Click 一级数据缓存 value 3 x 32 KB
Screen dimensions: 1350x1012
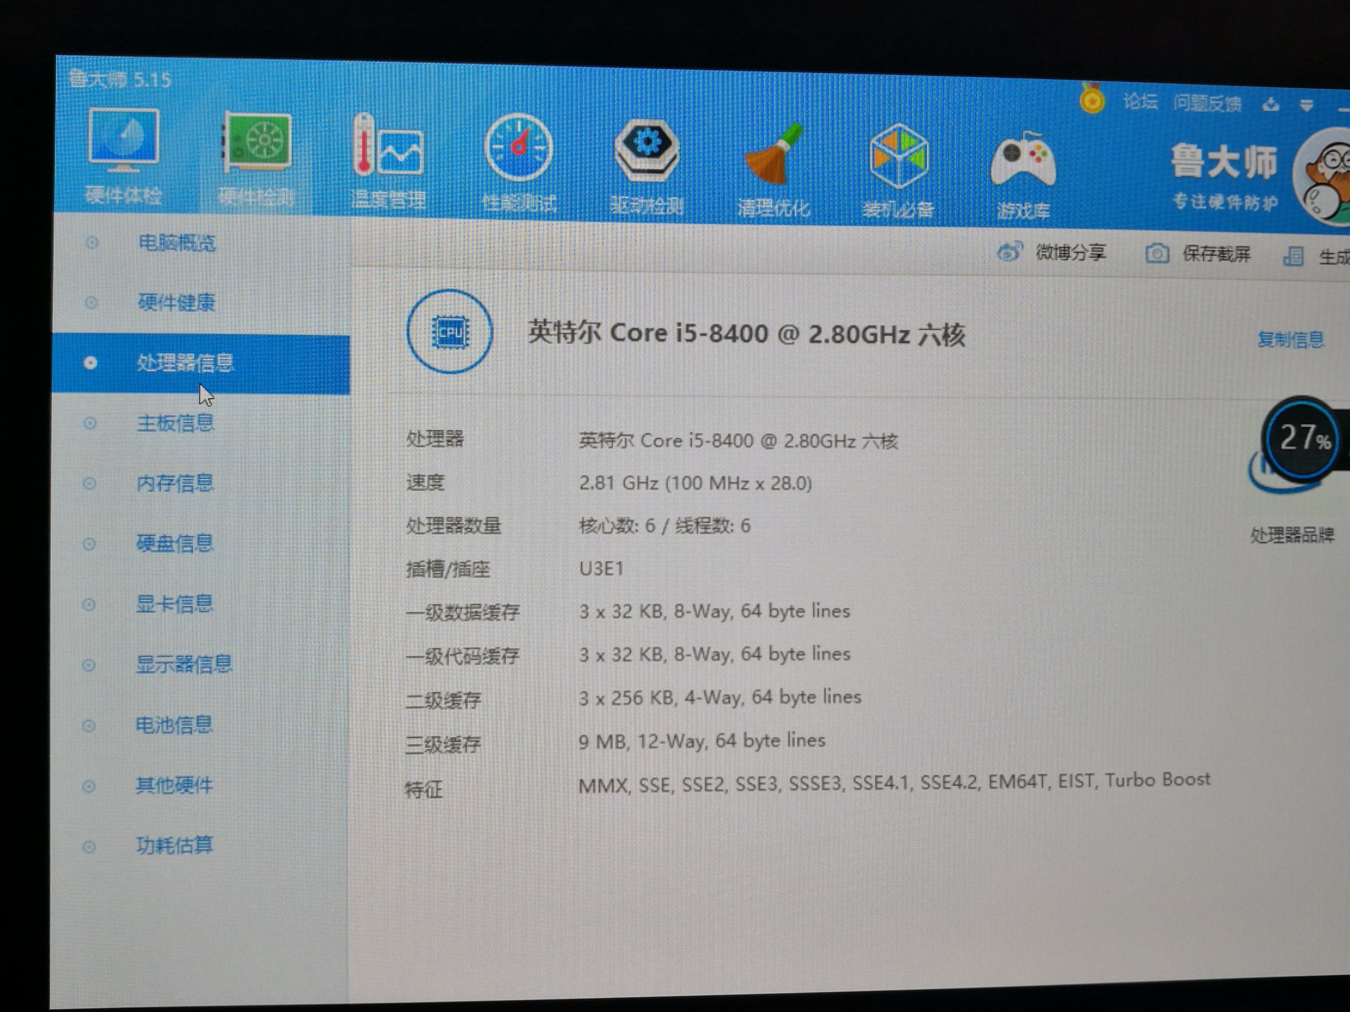714,611
